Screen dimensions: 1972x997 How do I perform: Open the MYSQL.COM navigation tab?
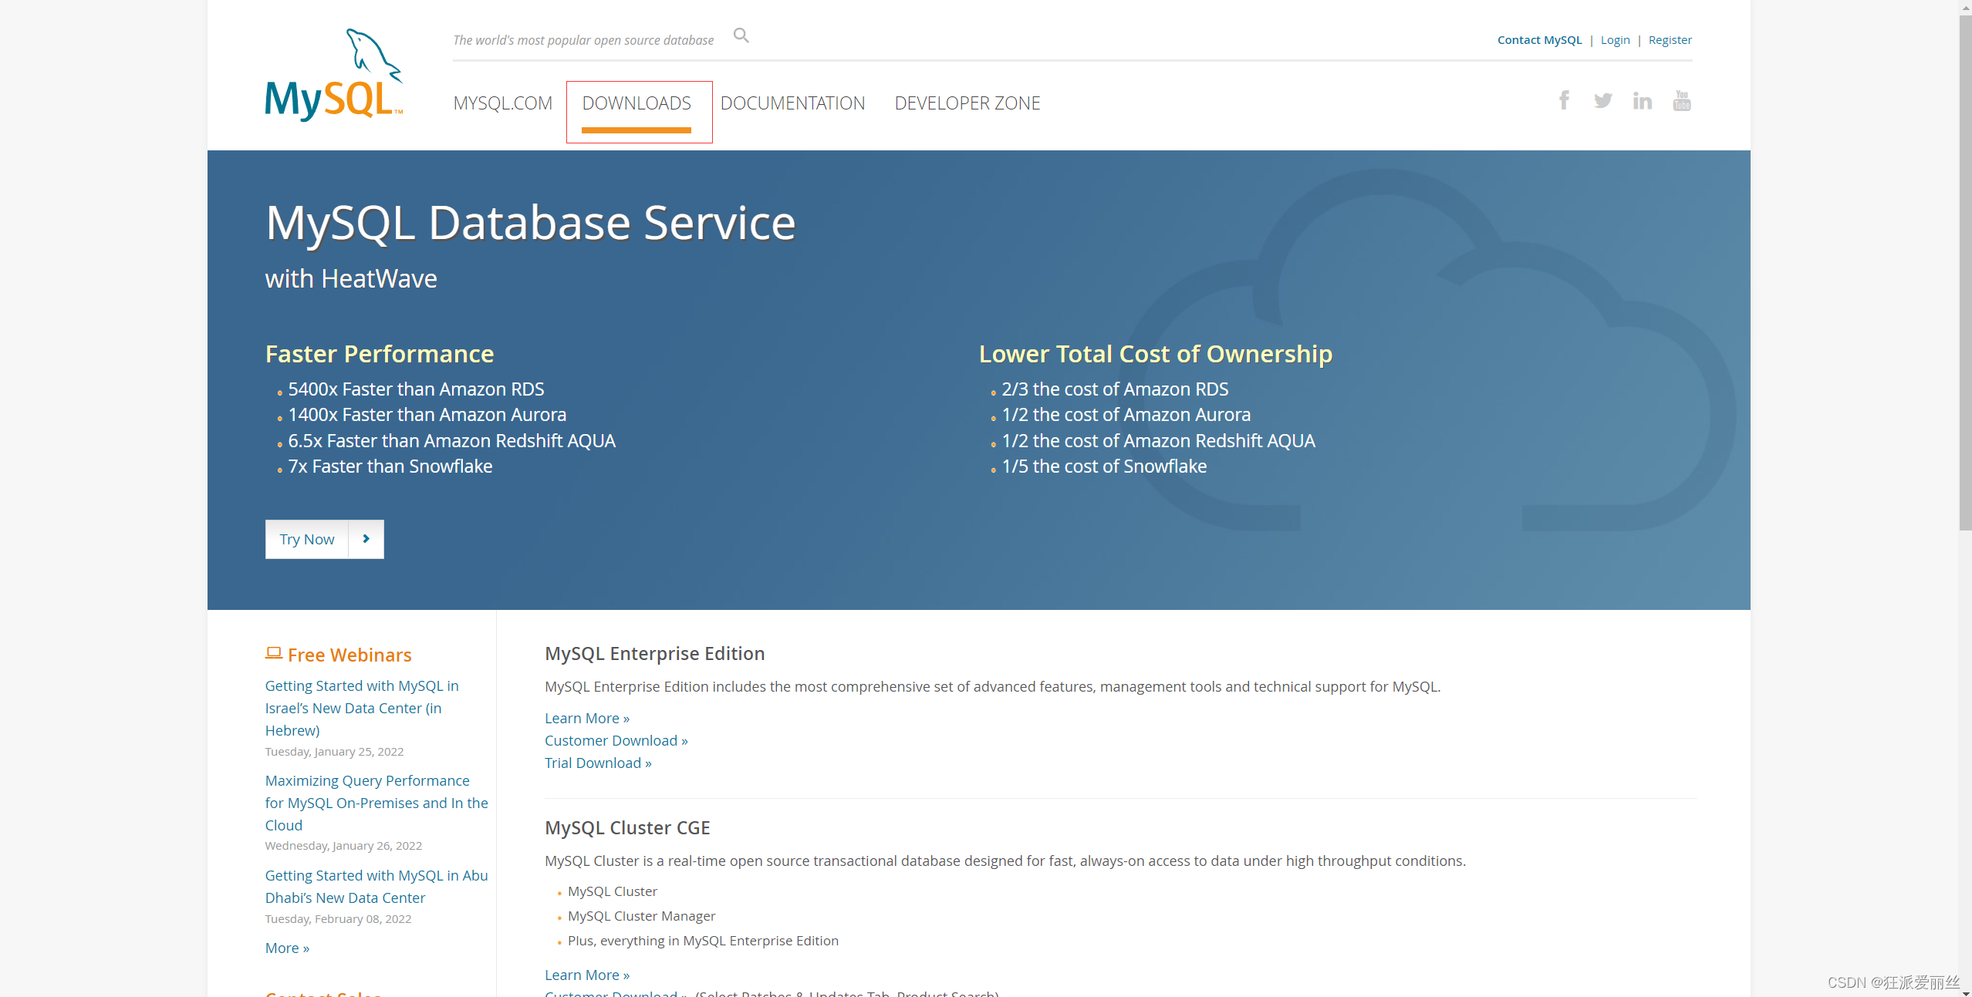pyautogui.click(x=502, y=103)
